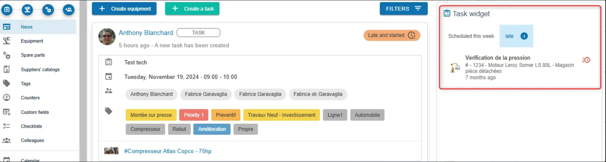The width and height of the screenshot is (606, 162).
Task: Open the Anthony Blanchard profile link
Action: coord(146,33)
